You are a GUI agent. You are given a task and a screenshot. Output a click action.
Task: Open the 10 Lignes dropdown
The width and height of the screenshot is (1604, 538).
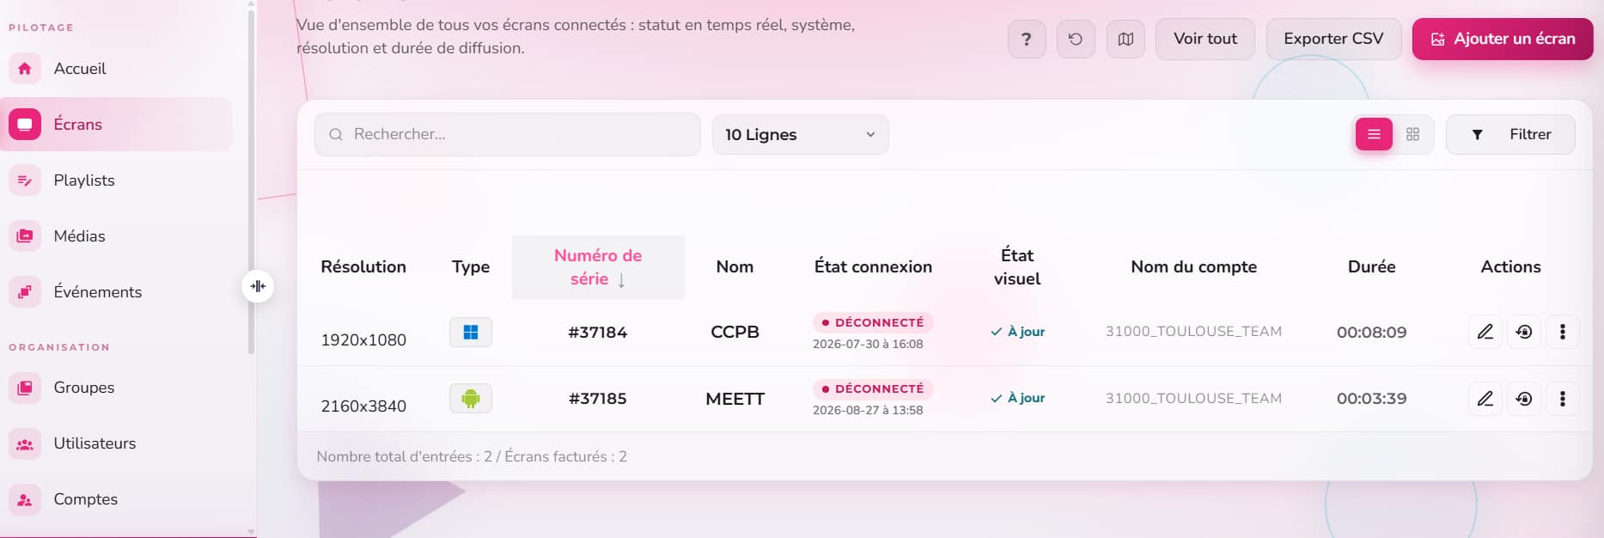(x=800, y=135)
